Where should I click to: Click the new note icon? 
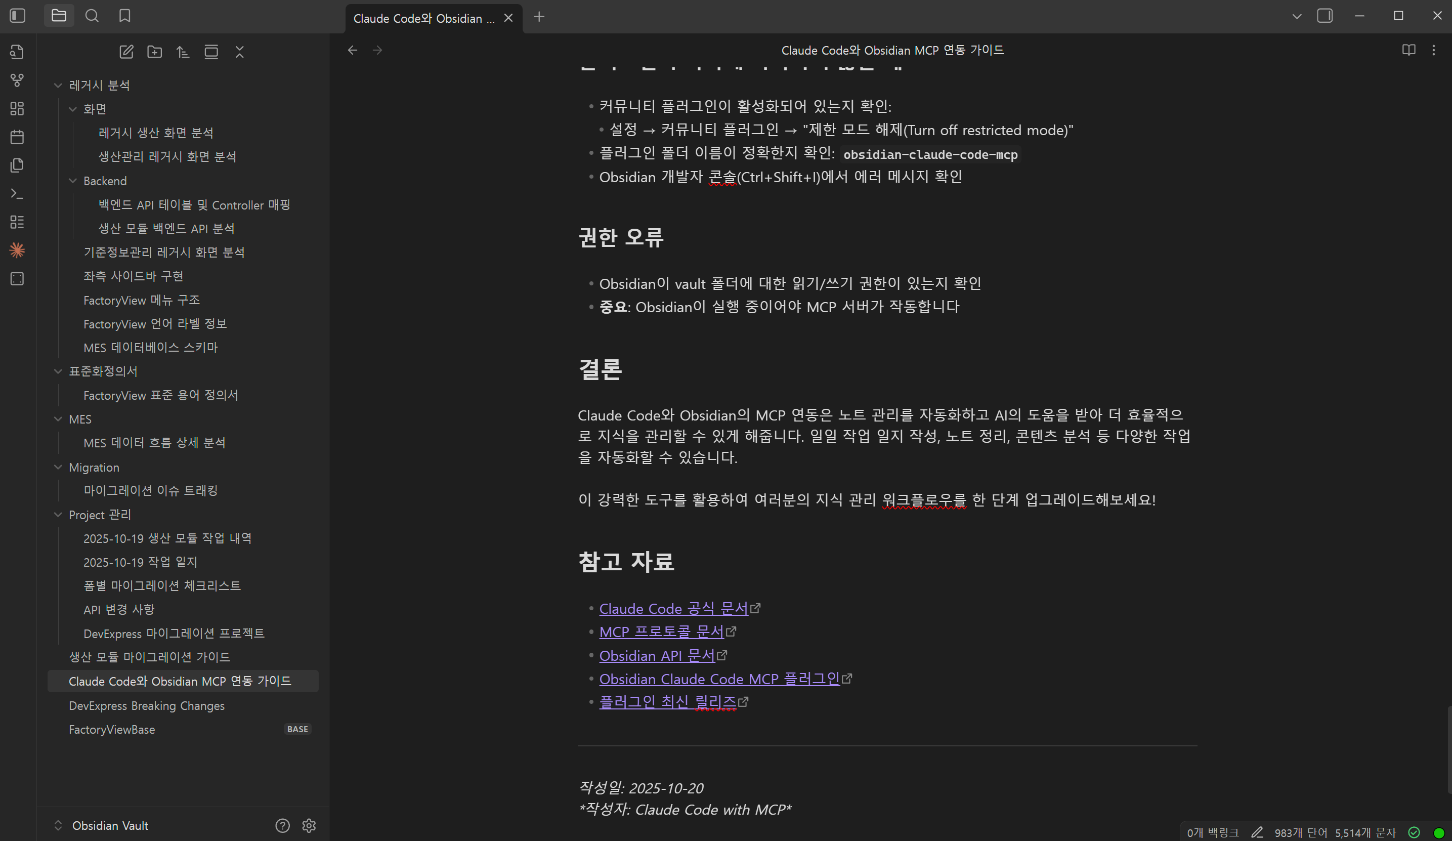(x=126, y=52)
